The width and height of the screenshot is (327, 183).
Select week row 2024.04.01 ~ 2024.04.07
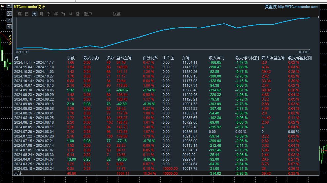(166, 159)
